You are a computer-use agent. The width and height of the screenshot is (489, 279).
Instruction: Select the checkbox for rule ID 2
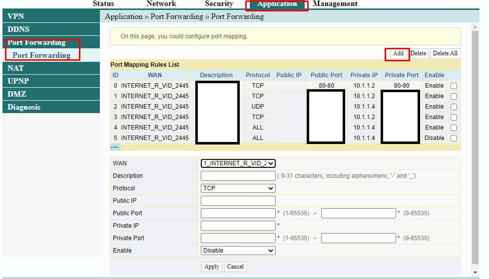(x=454, y=107)
